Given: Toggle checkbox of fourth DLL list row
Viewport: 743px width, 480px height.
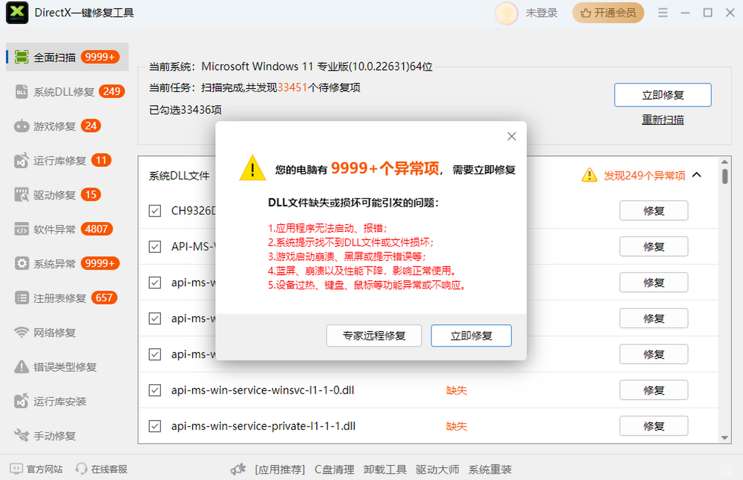Looking at the screenshot, I should tap(155, 319).
